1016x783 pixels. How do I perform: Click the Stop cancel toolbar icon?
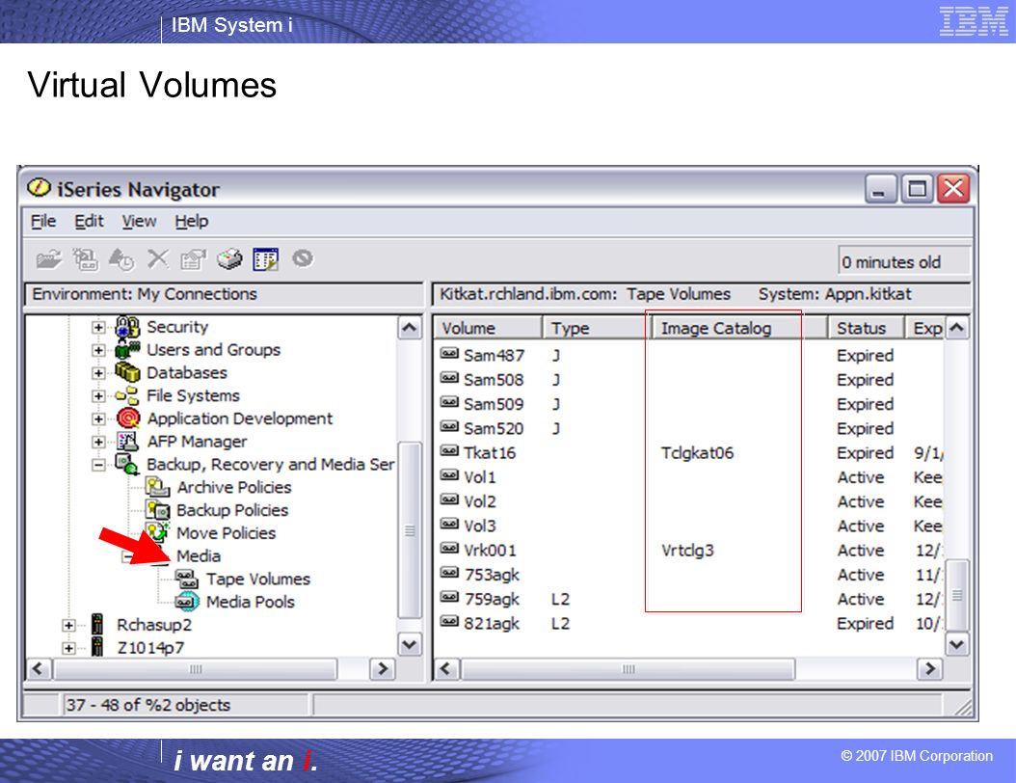tap(302, 258)
